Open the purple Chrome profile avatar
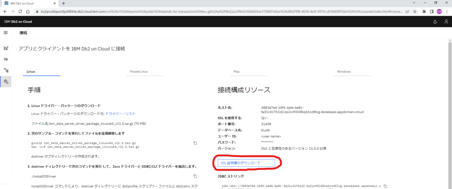Viewport: 452px width, 189px height. (439, 12)
